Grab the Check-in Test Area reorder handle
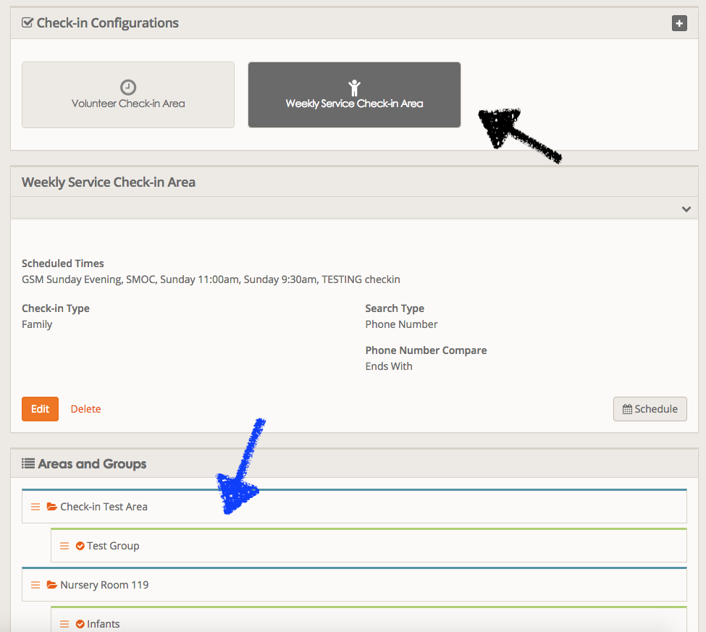Screen dimensions: 706x632 (35, 507)
